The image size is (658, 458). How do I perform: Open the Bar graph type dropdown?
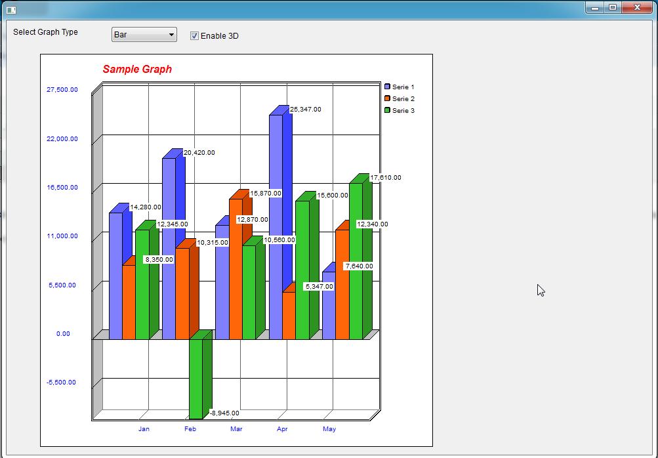144,35
